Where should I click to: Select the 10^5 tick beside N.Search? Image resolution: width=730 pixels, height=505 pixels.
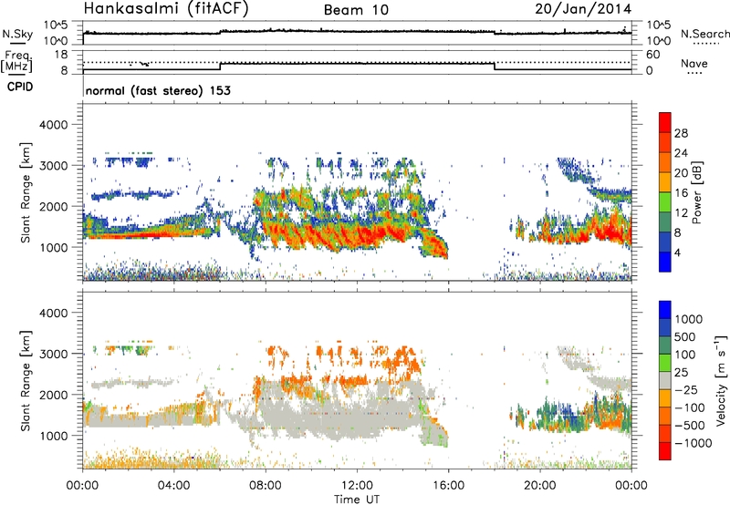tap(658, 26)
